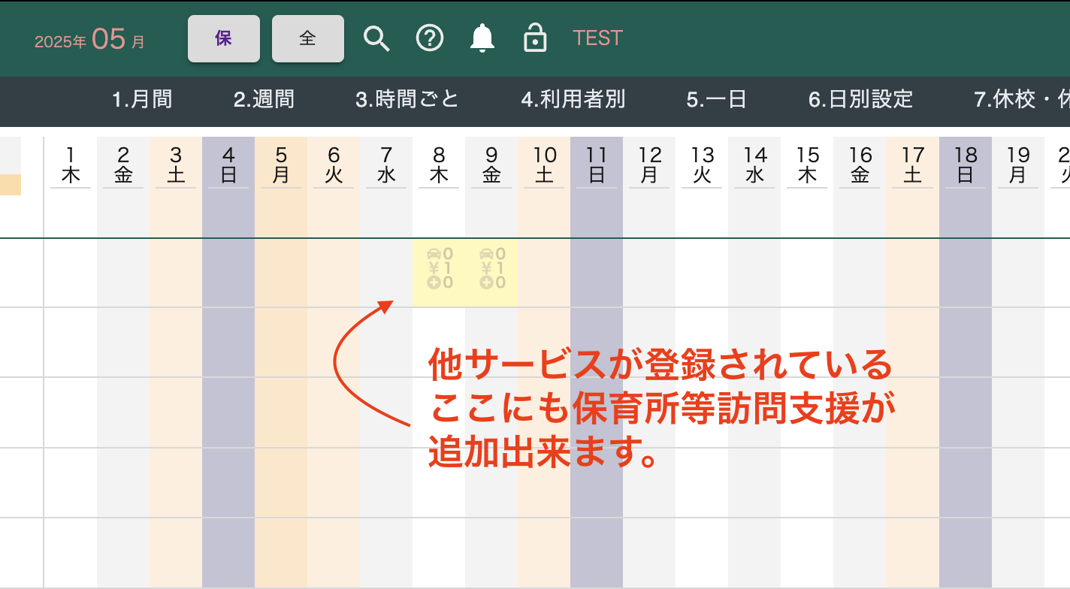Image resolution: width=1070 pixels, height=589 pixels.
Task: Click the 1 木 date header
Action: click(71, 165)
